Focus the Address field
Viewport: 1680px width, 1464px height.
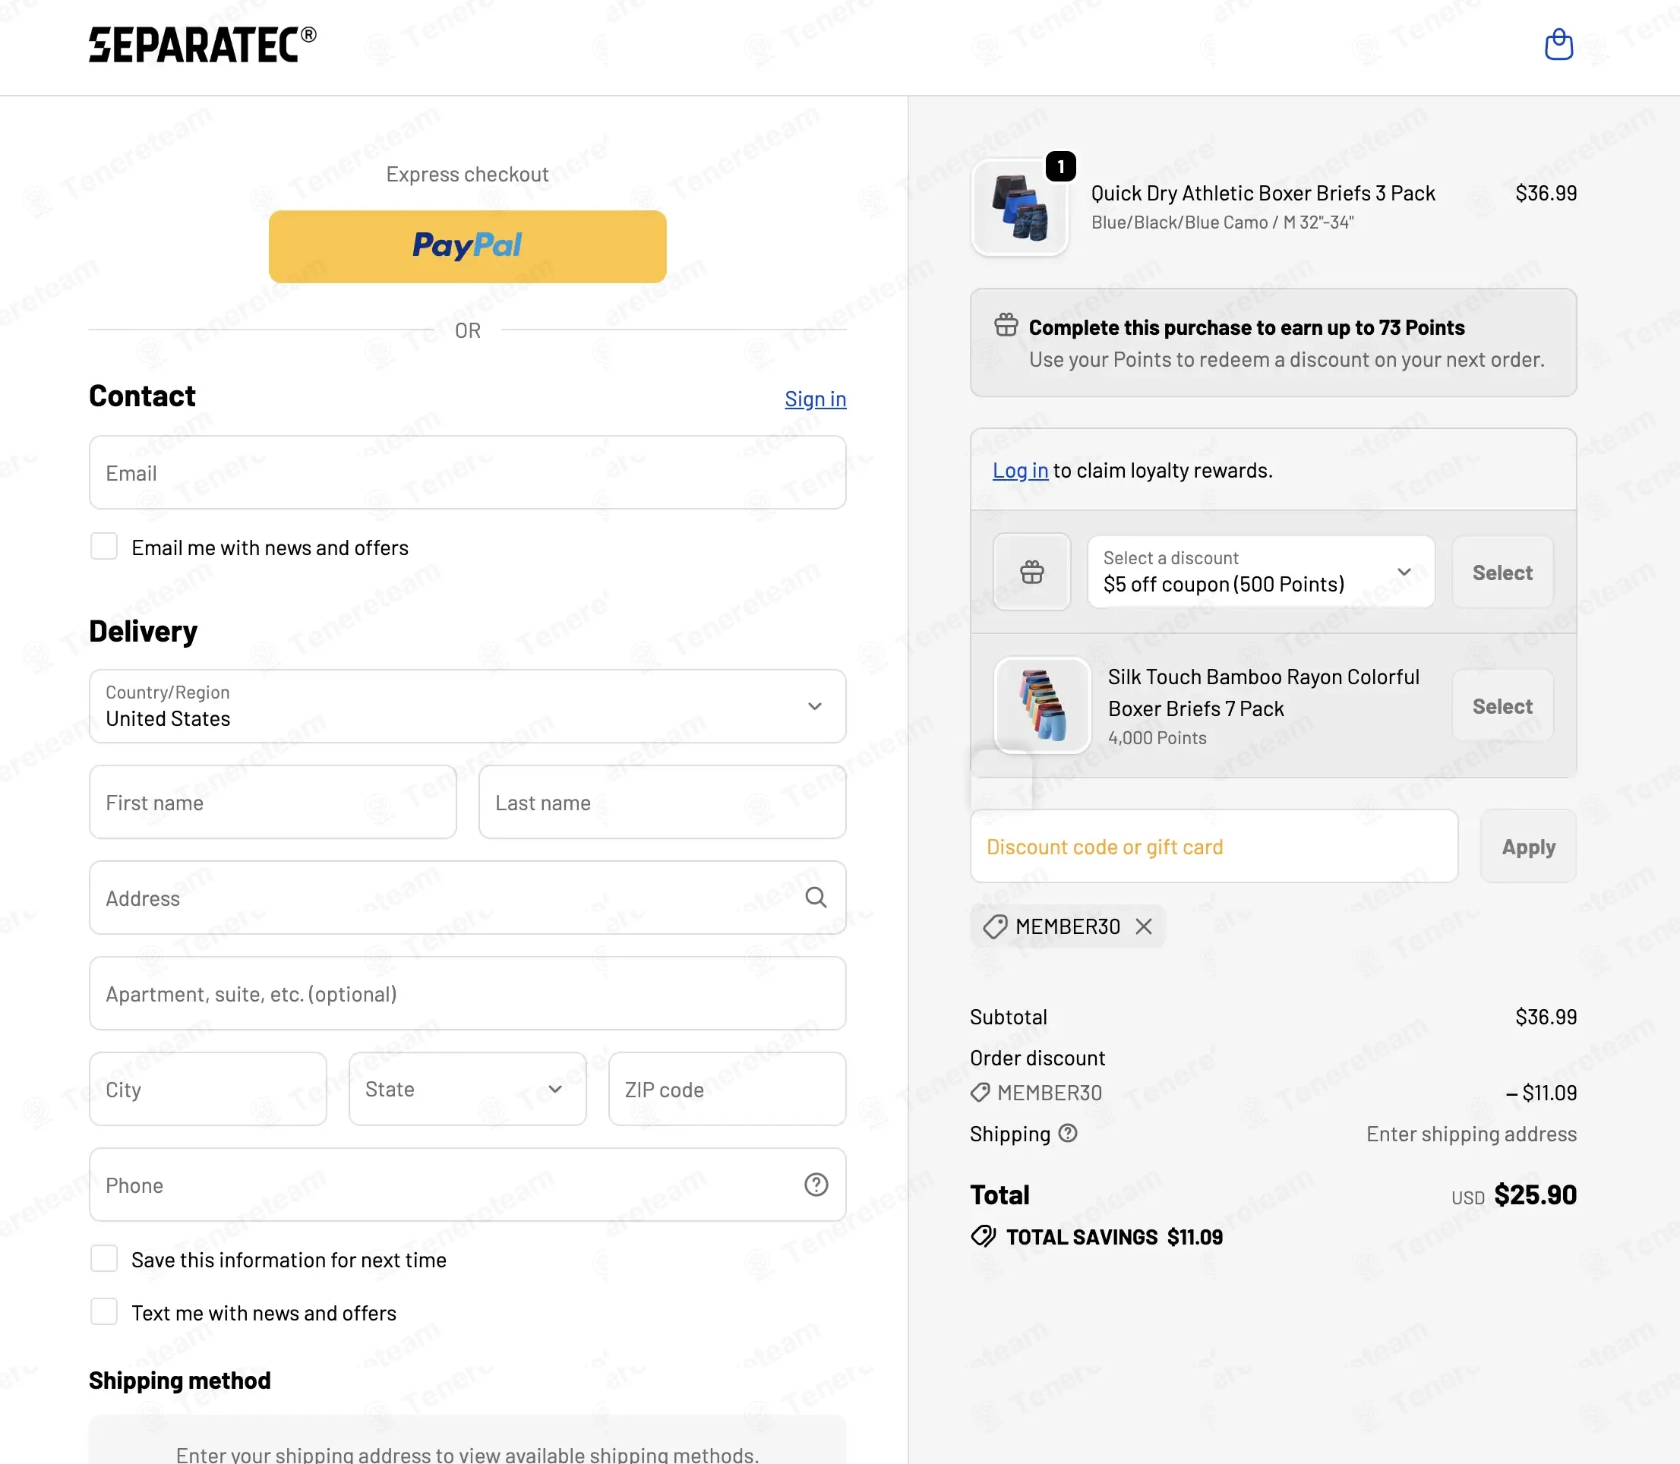[x=467, y=898]
